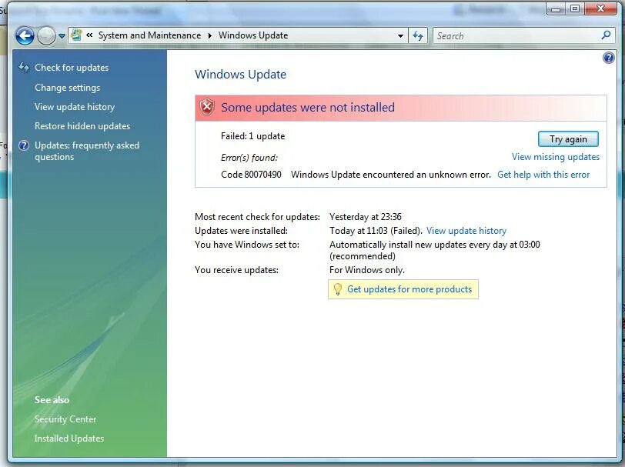Image resolution: width=625 pixels, height=467 pixels.
Task: Open the recent pages dropdown arrow
Action: pos(62,36)
